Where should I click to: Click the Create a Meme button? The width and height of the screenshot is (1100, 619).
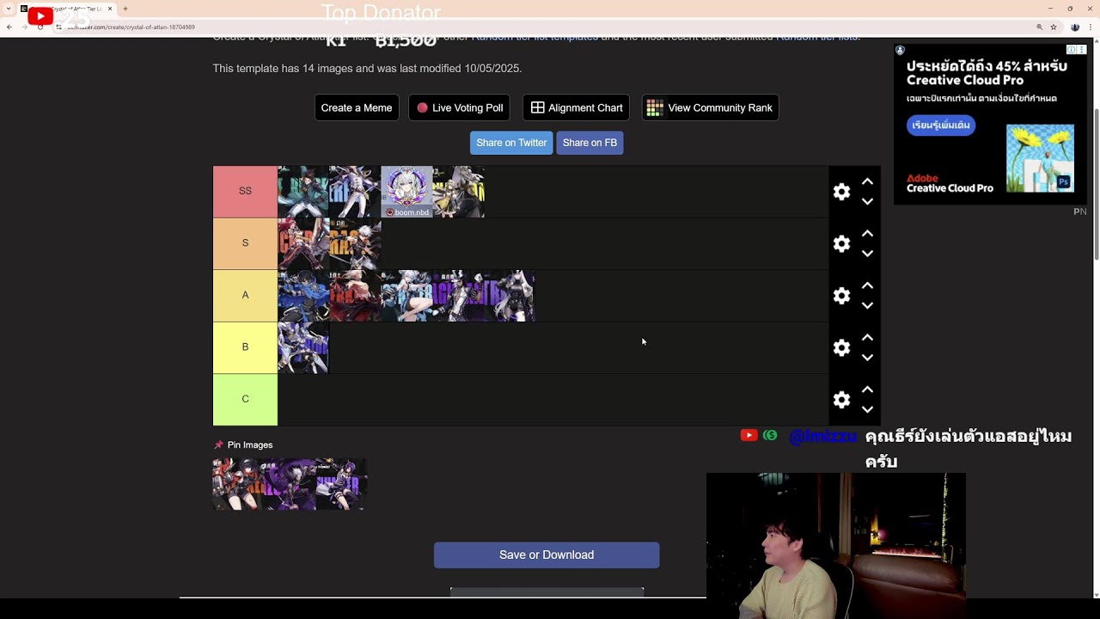pos(357,107)
